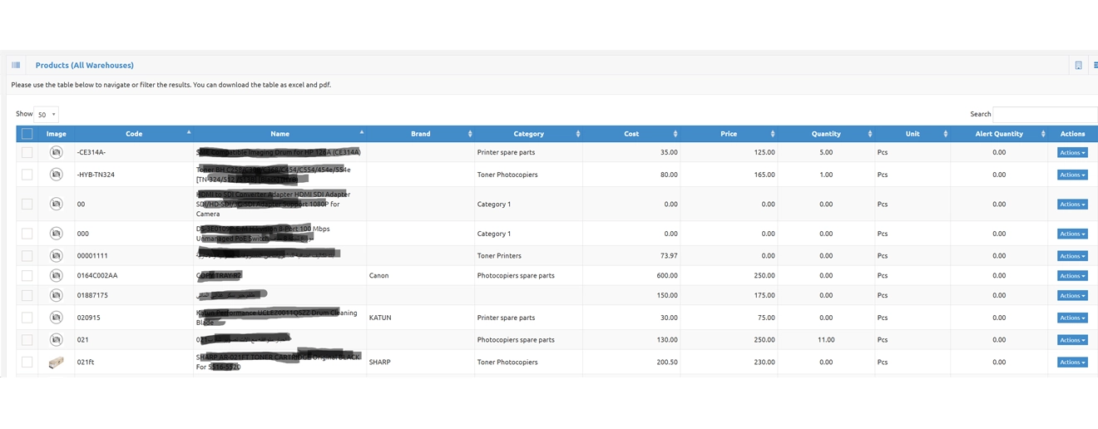Tick the select-all checkbox in table header
1098x429 pixels.
(27, 134)
